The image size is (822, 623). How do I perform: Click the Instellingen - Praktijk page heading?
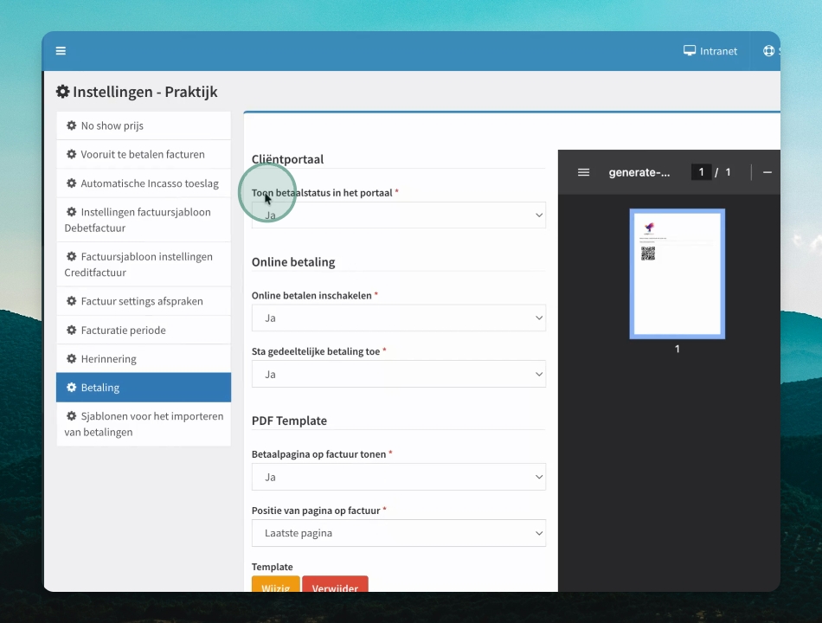tap(137, 92)
